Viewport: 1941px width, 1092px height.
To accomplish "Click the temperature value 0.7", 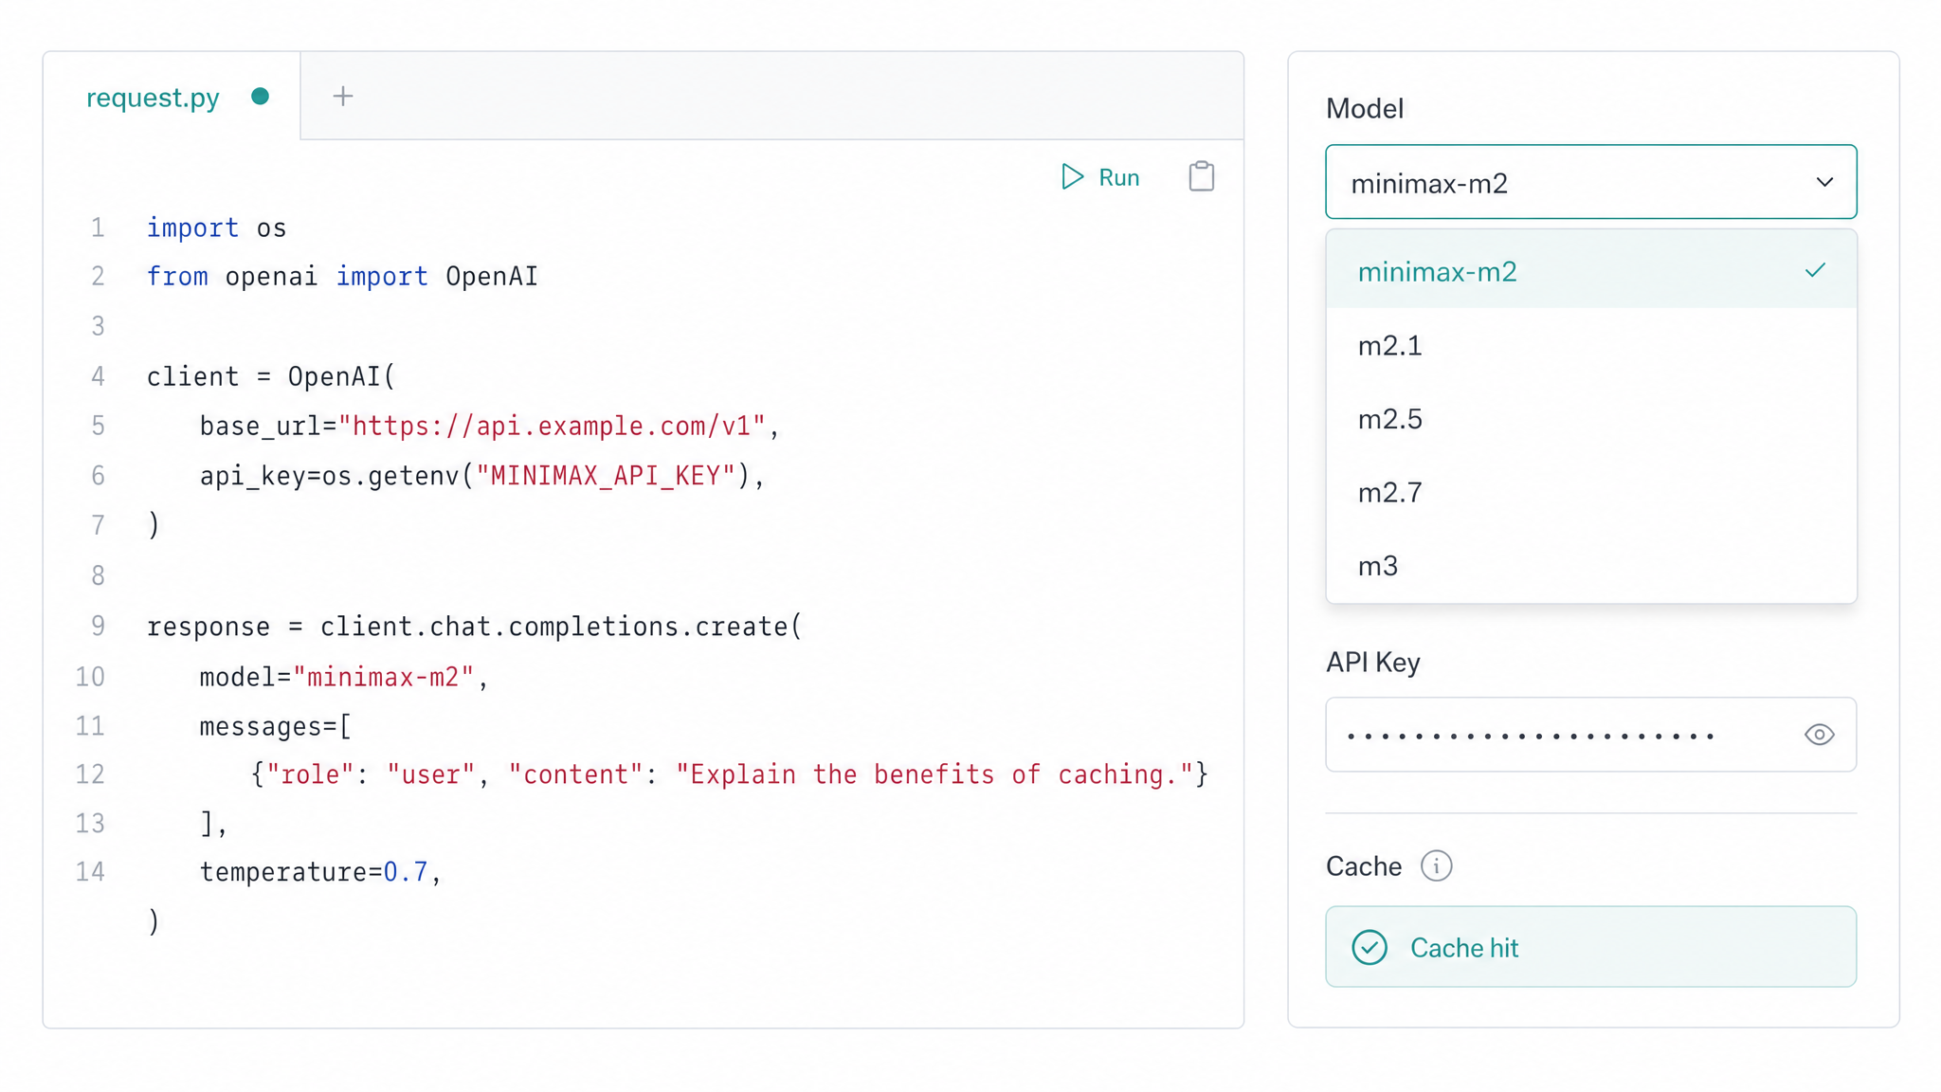I will (406, 871).
